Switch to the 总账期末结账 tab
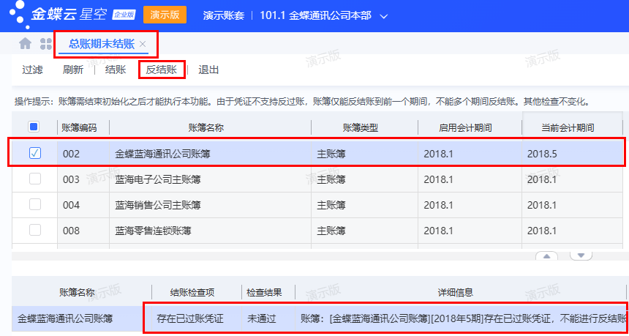This screenshot has height=336, width=629. 101,44
